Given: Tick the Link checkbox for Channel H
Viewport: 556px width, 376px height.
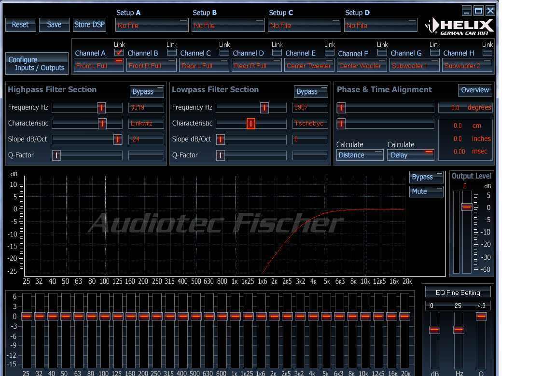Looking at the screenshot, I should (487, 52).
